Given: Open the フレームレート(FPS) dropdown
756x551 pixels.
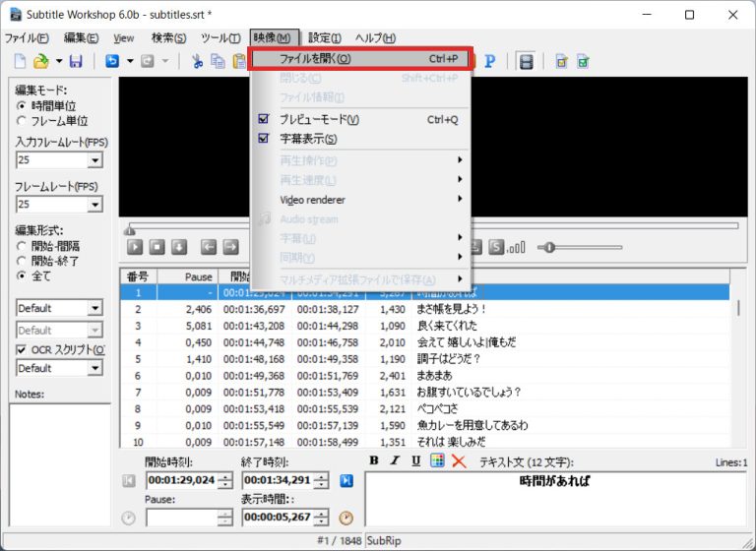Looking at the screenshot, I should point(94,205).
